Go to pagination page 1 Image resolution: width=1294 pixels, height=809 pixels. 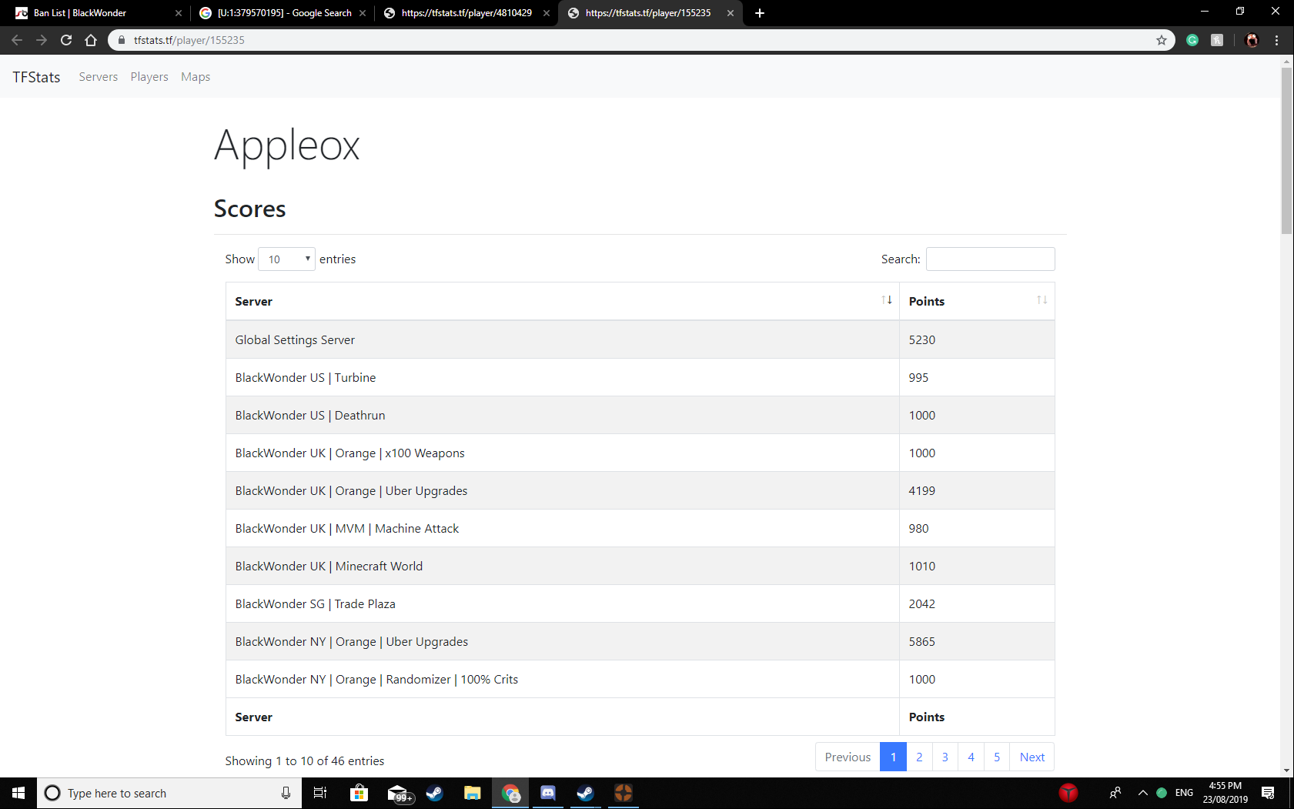(x=893, y=757)
